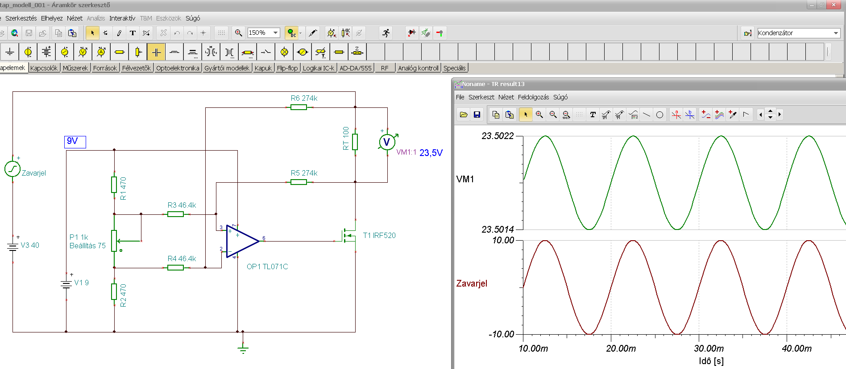
Task: Toggle the grid dots display in the schematic toolbar
Action: point(221,33)
